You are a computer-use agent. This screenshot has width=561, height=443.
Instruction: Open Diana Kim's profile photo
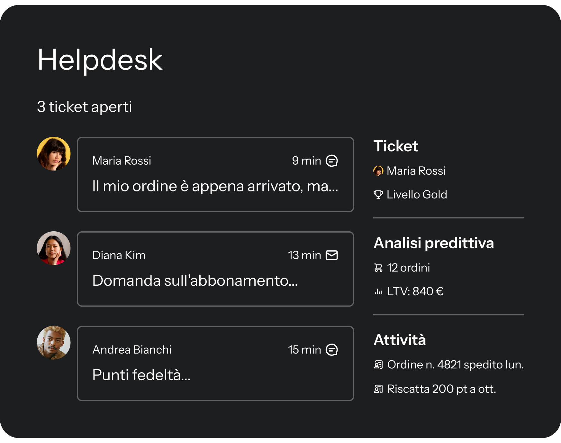(54, 248)
